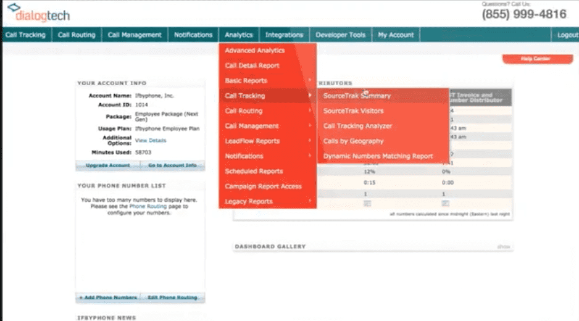Viewport: 579px width, 321px height.
Task: Select Calls by Geography from submenu
Action: (353, 141)
